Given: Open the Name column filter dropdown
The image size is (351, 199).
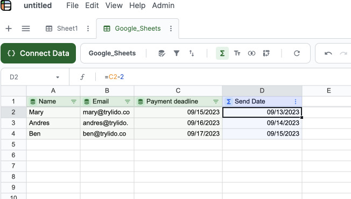Looking at the screenshot, I should tap(74, 102).
